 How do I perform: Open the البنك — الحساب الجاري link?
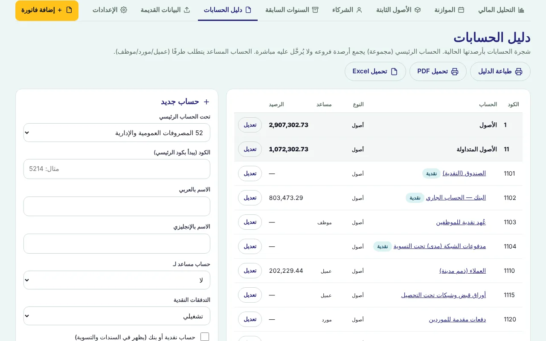(x=456, y=198)
